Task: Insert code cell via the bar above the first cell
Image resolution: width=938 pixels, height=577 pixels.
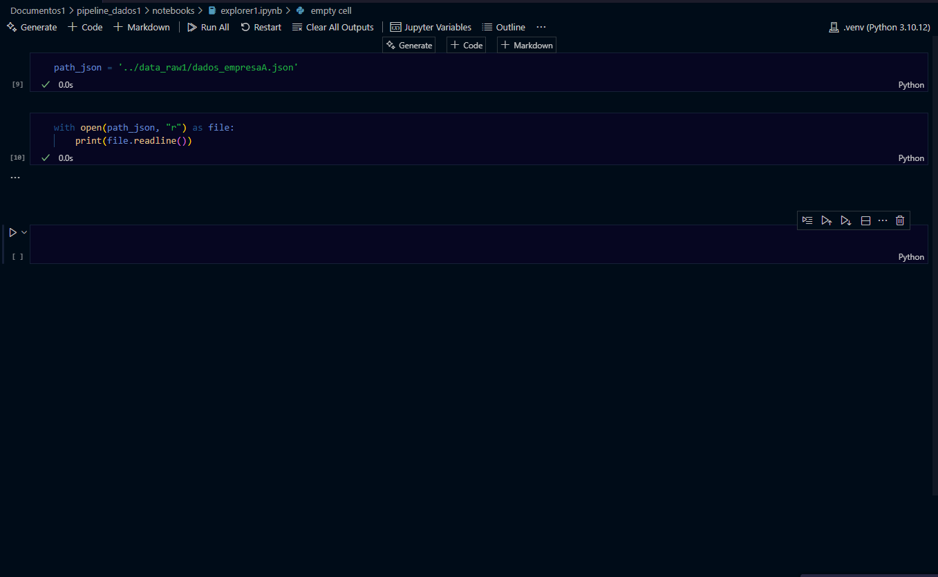Action: (467, 45)
